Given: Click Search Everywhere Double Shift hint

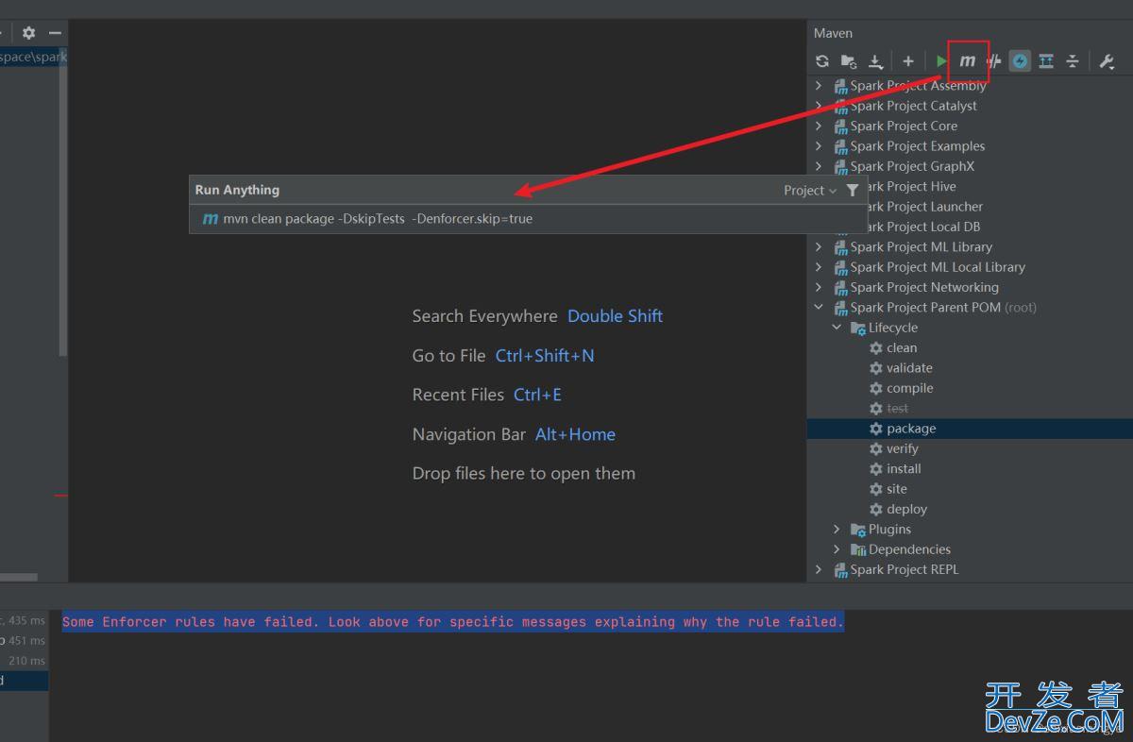Looking at the screenshot, I should point(537,316).
